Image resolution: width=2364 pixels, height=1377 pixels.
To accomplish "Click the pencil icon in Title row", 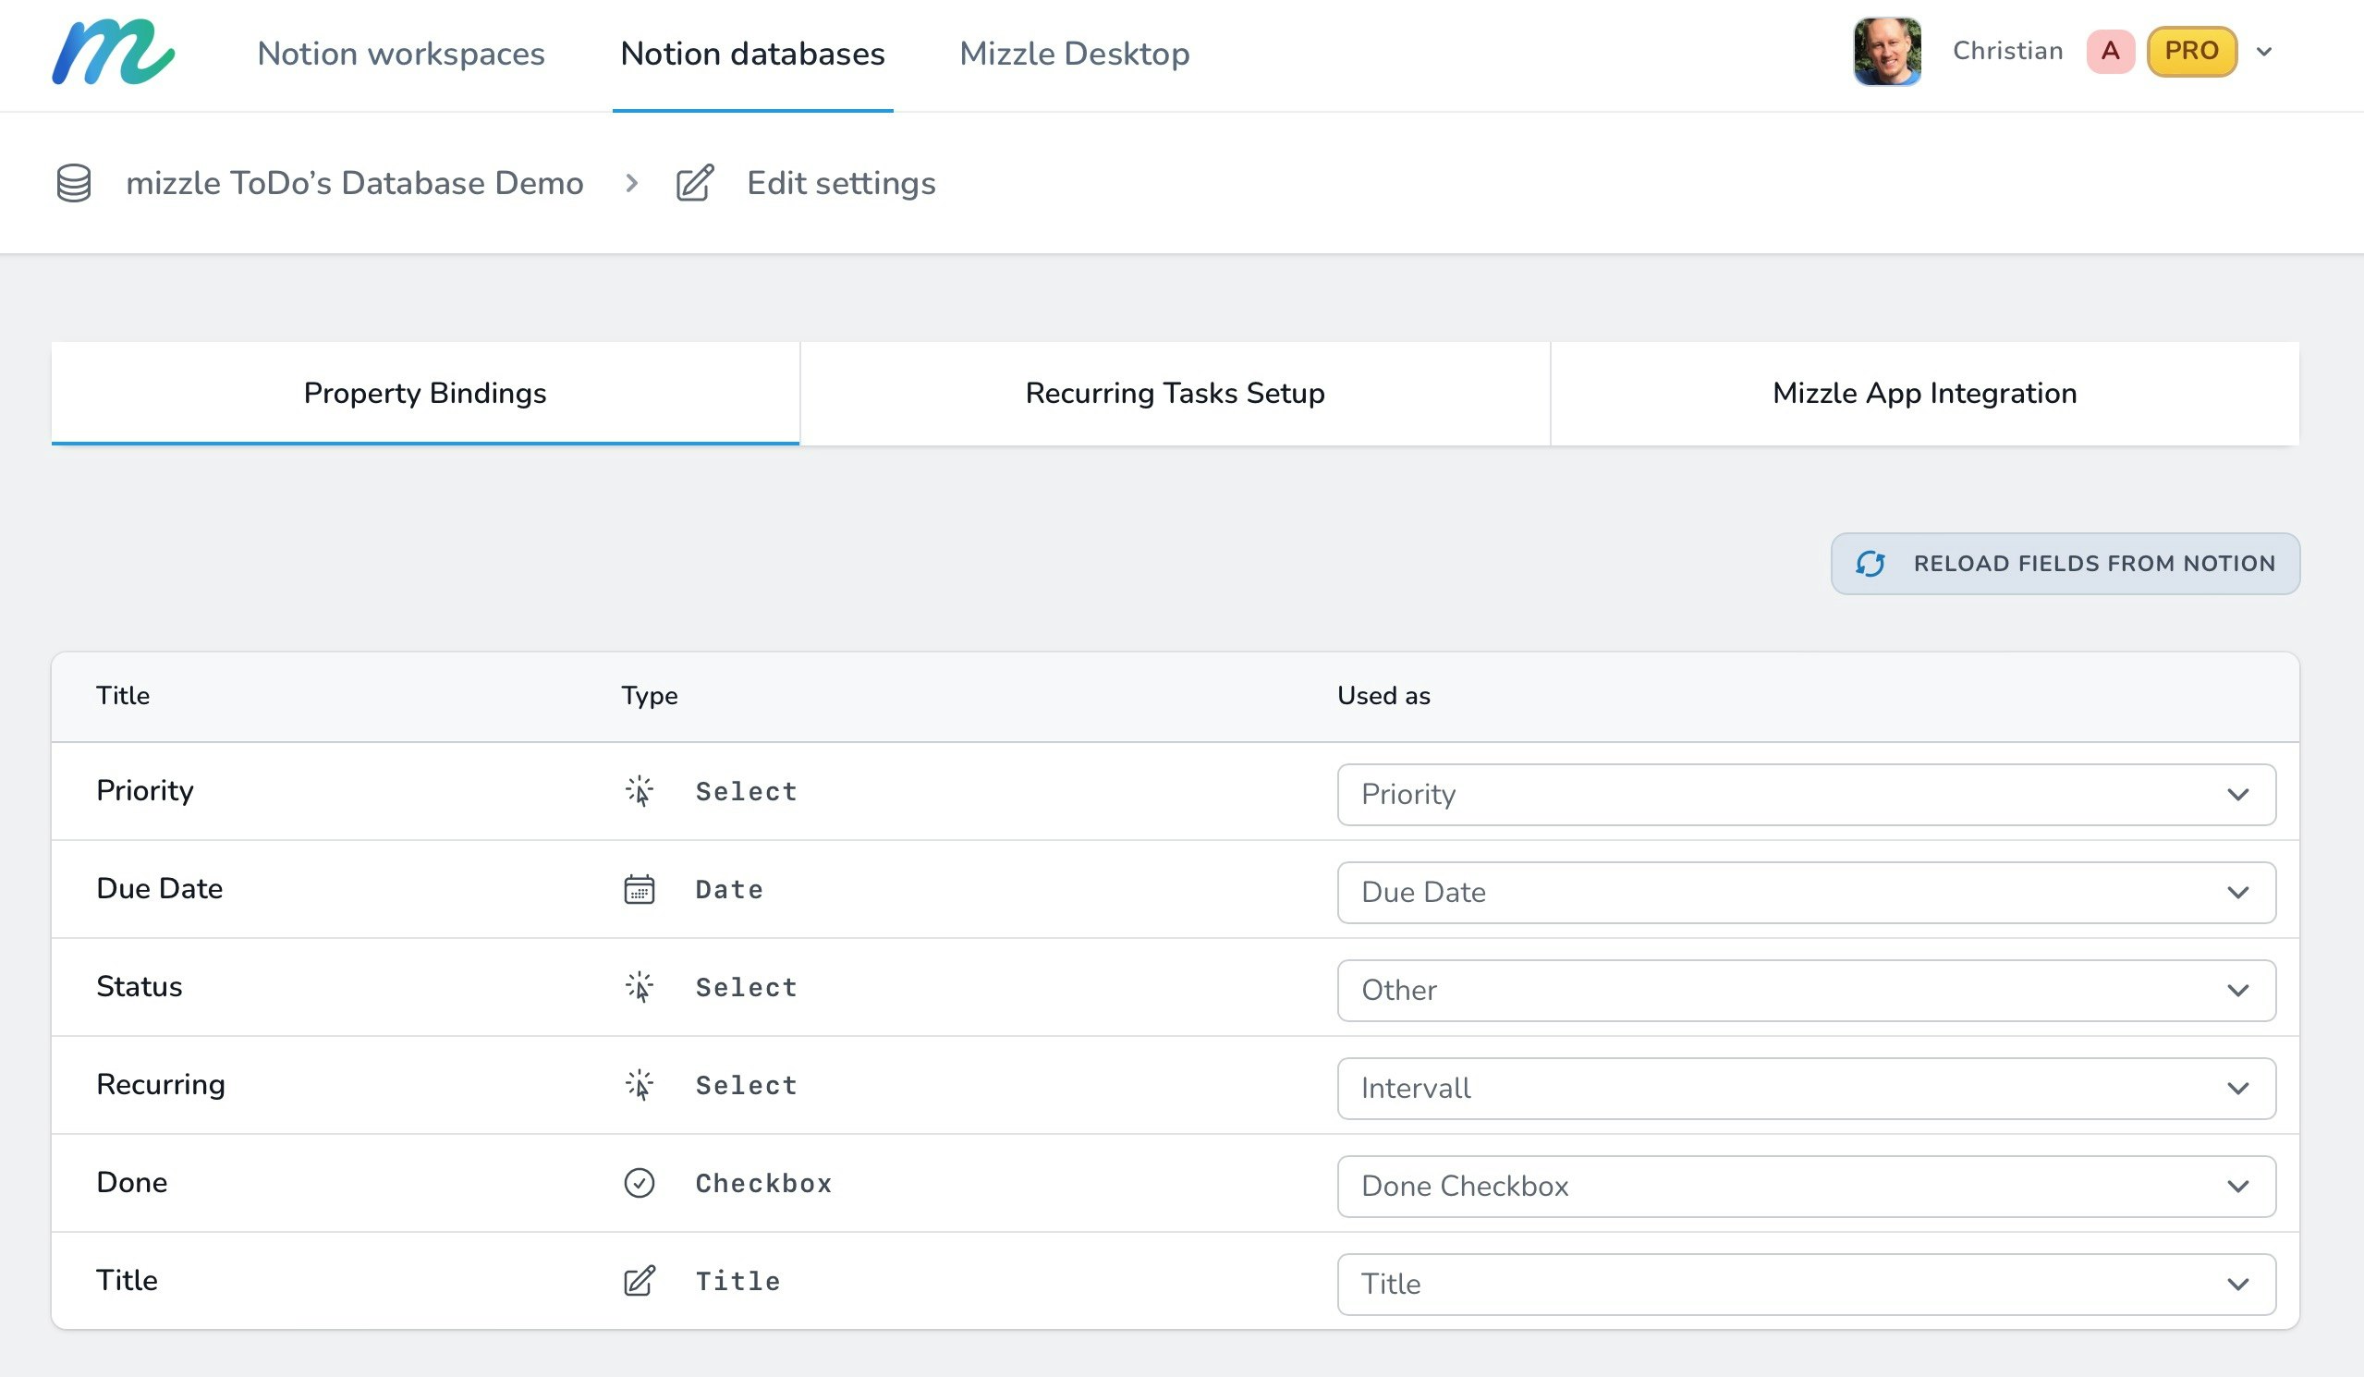I will [640, 1280].
